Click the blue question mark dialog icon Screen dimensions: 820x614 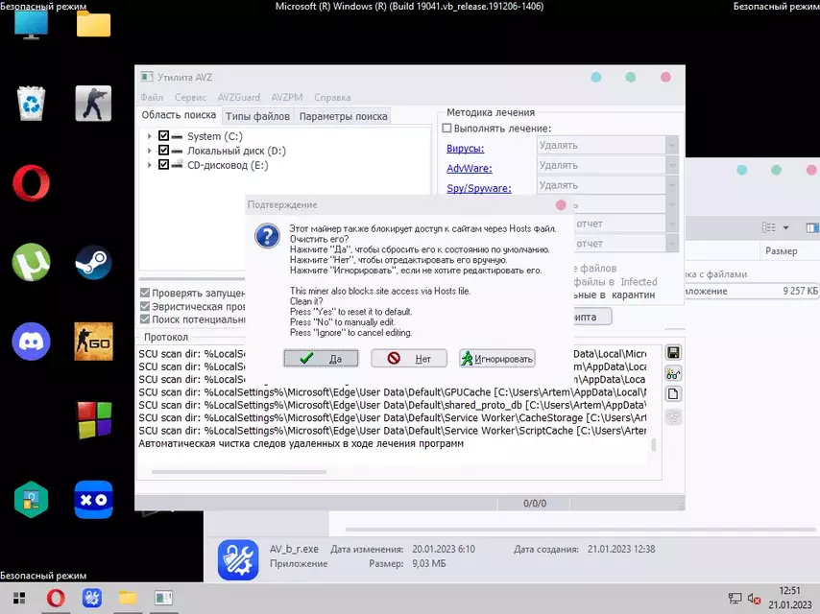267,236
